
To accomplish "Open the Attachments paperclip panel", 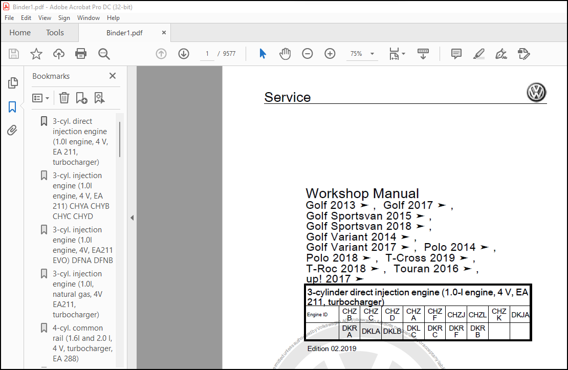I will (x=12, y=130).
